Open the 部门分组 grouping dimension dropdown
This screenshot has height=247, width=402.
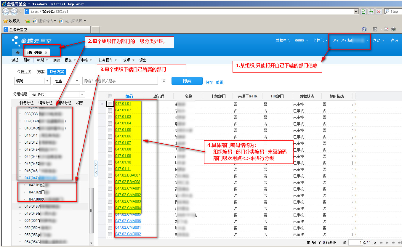coord(82,94)
